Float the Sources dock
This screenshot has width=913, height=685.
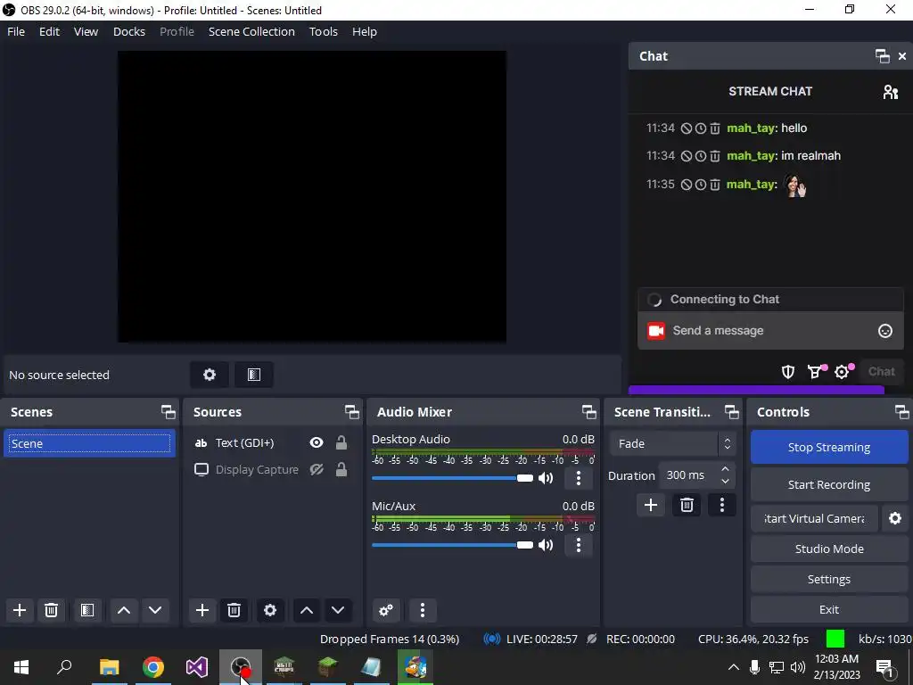[351, 412]
